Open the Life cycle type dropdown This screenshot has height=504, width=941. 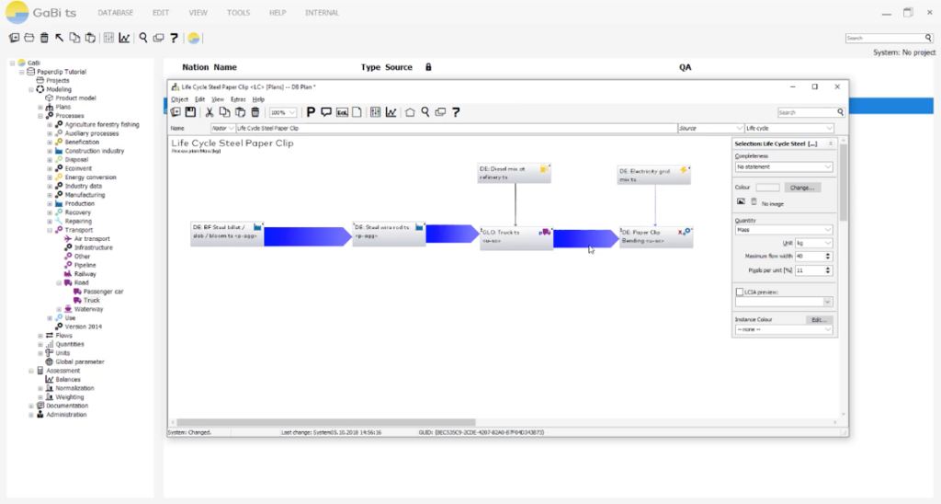point(788,128)
